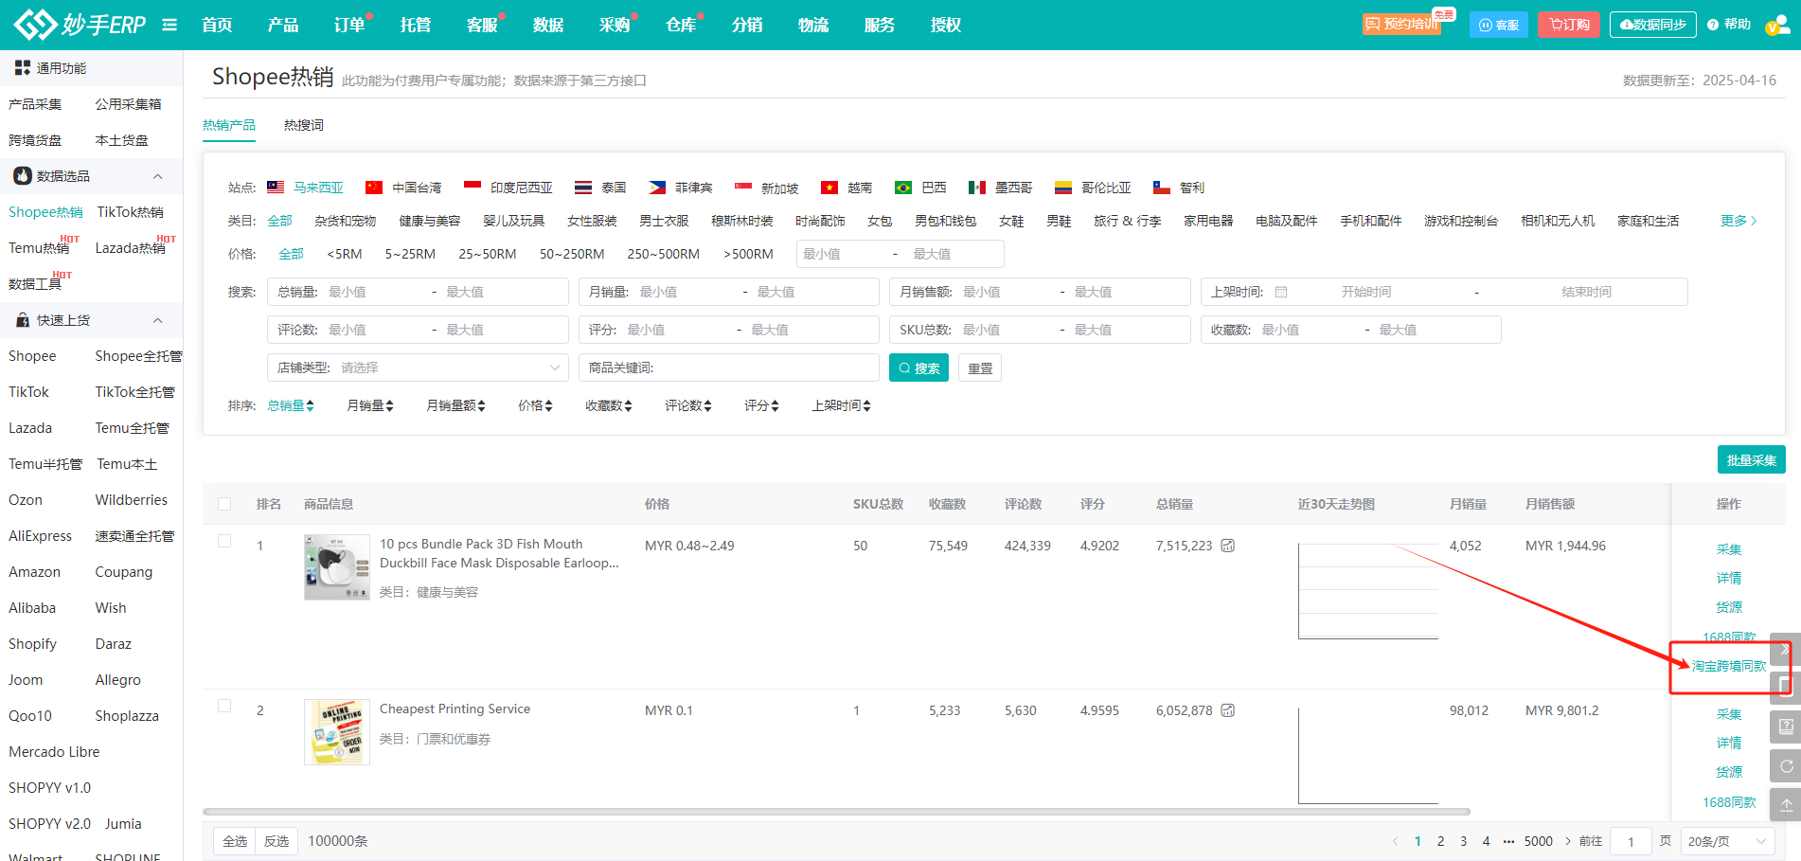Select the Singapore site 新加坡

click(x=767, y=188)
